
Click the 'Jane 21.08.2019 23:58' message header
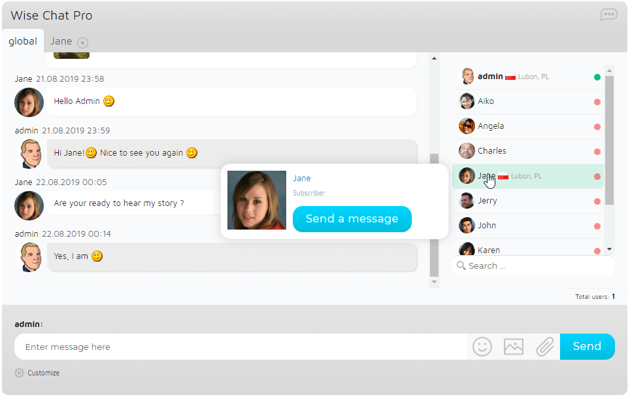pos(59,79)
